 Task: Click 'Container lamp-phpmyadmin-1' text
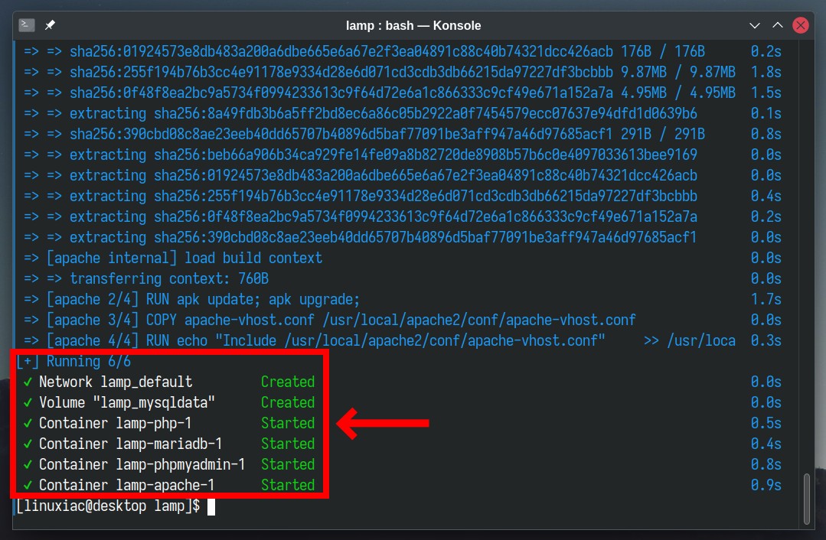tap(142, 464)
